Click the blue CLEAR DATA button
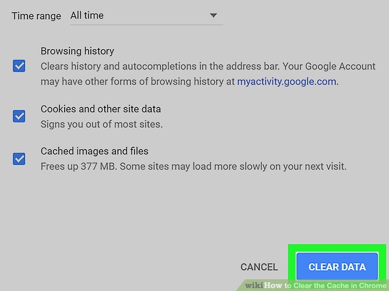This screenshot has width=389, height=291. (x=337, y=267)
